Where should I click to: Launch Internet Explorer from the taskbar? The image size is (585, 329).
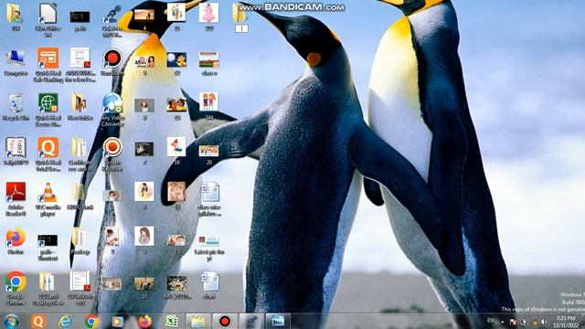click(65, 321)
